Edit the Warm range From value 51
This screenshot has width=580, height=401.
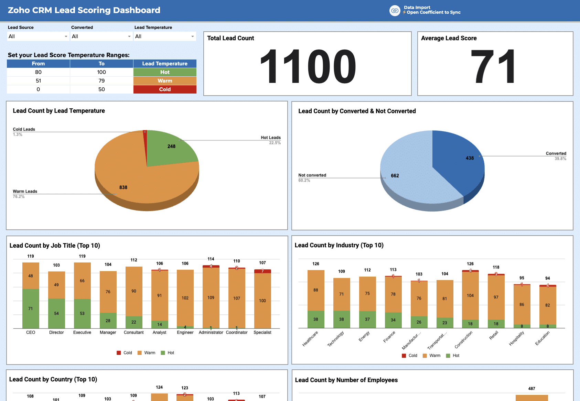(x=38, y=81)
